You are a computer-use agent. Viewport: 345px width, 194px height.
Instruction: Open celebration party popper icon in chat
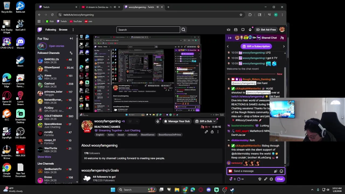tap(275, 171)
